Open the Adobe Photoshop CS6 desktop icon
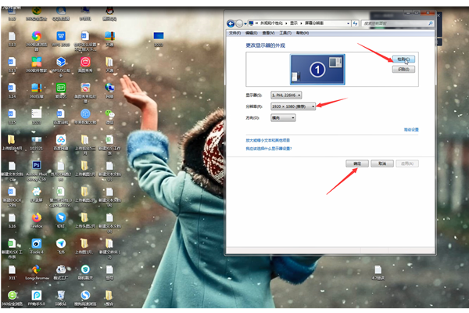 coord(36,165)
